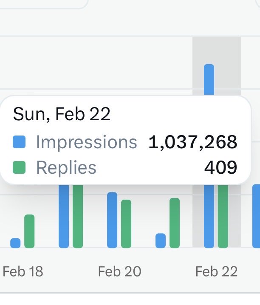Click the blue Impressions bar for Feb 19
This screenshot has height=305, width=260.
[64, 216]
